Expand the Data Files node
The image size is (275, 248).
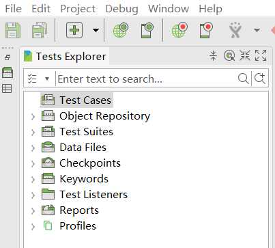(x=33, y=148)
